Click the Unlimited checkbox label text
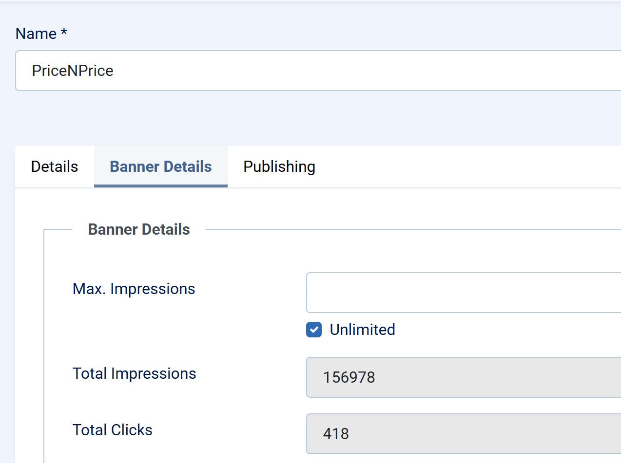Image resolution: width=621 pixels, height=463 pixels. point(362,330)
